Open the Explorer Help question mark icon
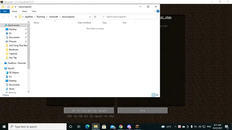The image size is (232, 130). tap(158, 11)
